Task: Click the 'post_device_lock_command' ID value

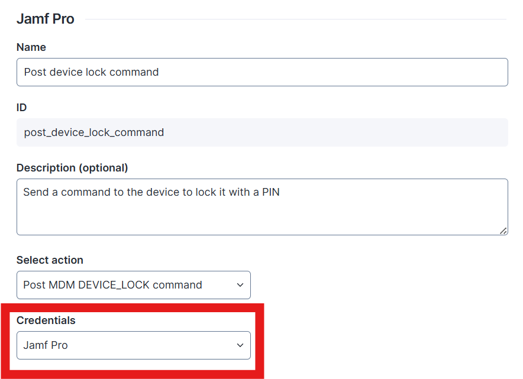Action: (93, 132)
